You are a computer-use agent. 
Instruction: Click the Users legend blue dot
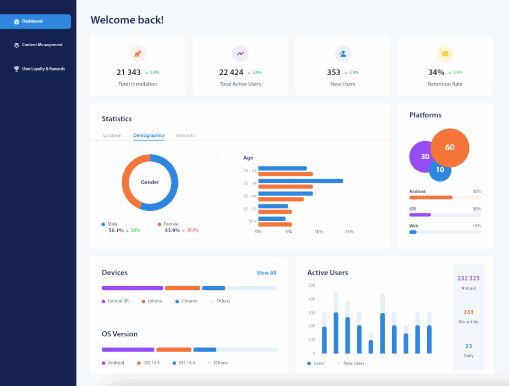tap(309, 364)
